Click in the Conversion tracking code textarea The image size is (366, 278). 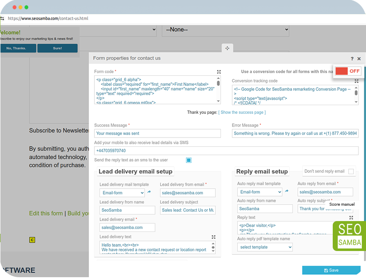click(293, 95)
